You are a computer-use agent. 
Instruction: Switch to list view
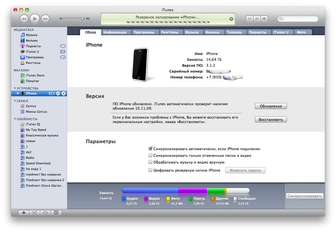[249, 19]
